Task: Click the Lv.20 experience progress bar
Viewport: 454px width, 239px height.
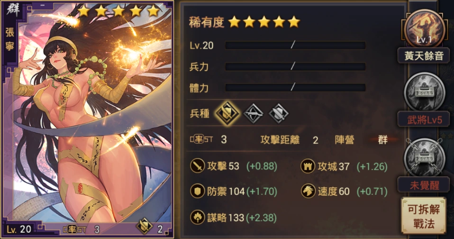Action: [295, 45]
